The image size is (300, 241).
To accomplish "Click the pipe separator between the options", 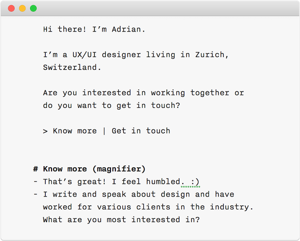I will click(104, 131).
